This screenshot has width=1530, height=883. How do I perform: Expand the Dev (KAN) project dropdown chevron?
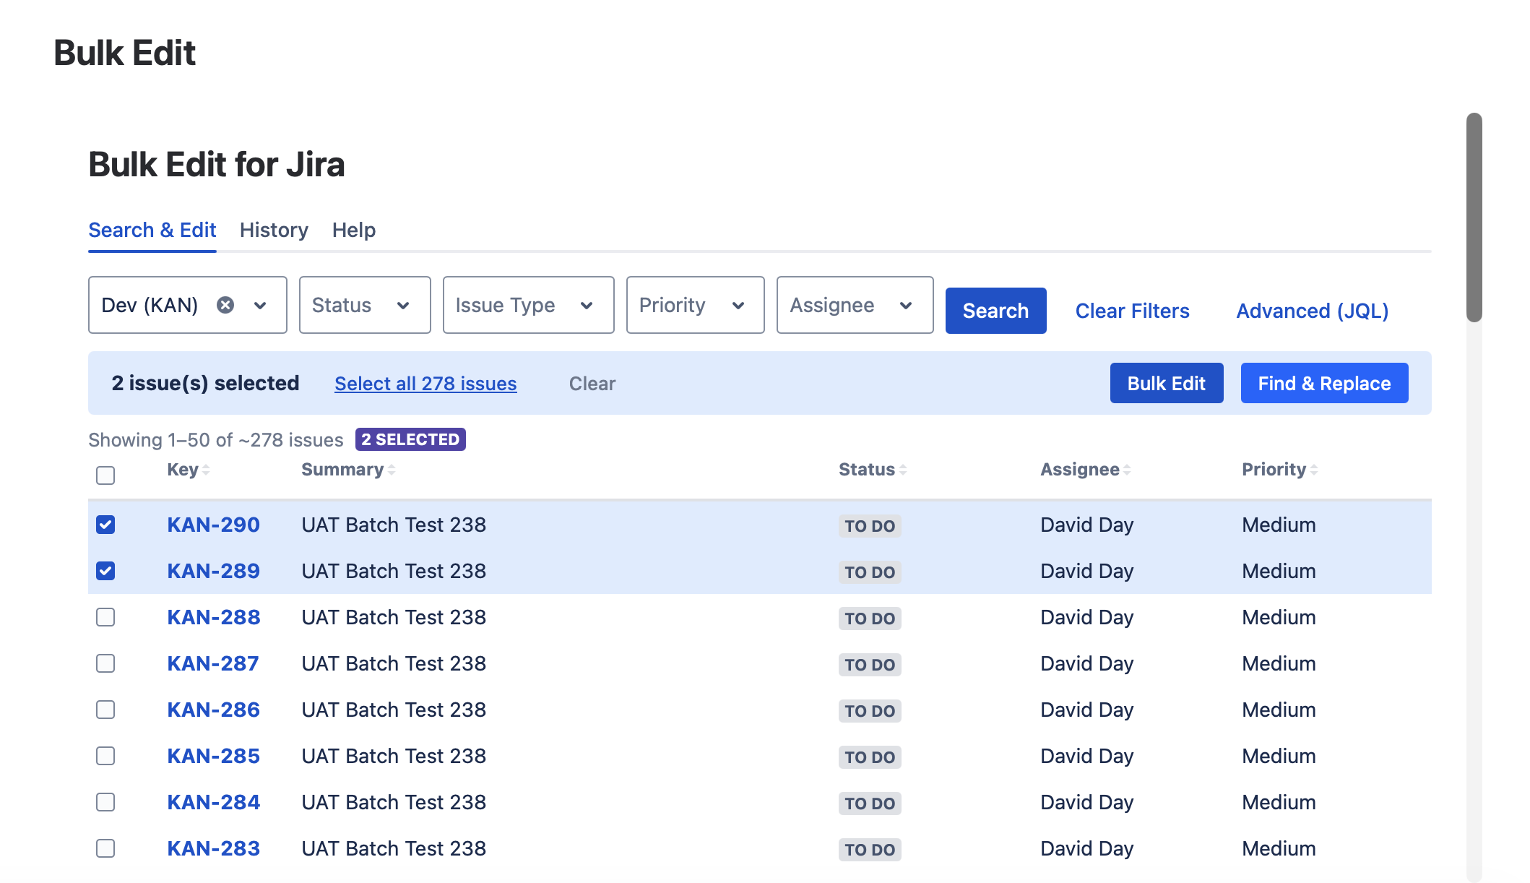coord(260,306)
